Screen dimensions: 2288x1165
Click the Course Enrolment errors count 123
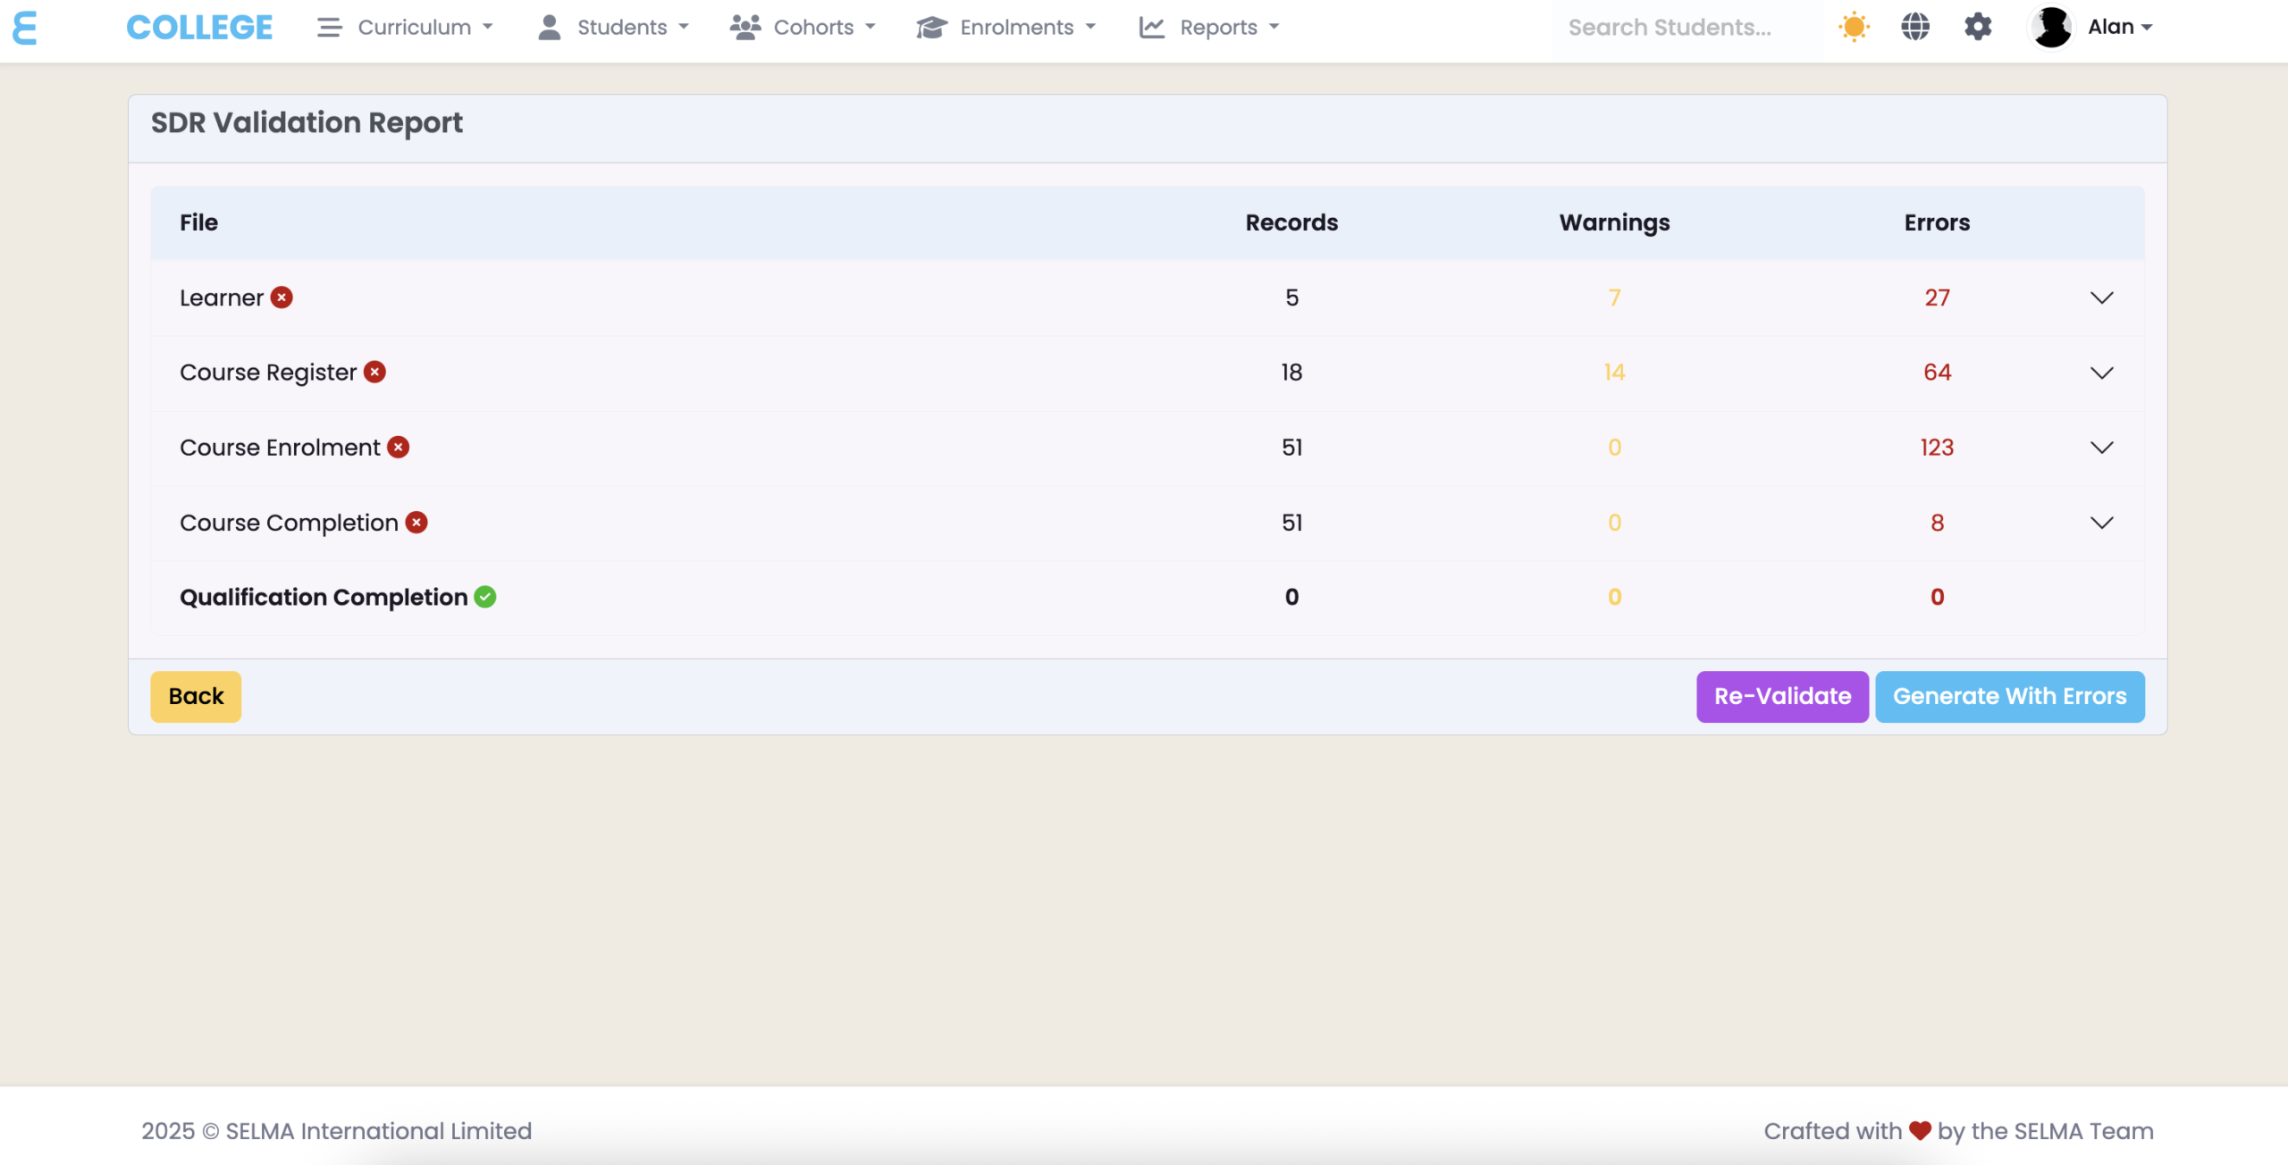coord(1937,448)
